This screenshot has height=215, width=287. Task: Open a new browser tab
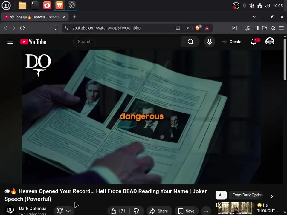(x=74, y=17)
